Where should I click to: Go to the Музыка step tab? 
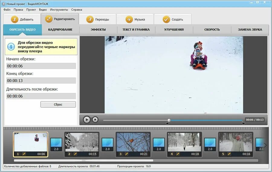tap(135, 19)
